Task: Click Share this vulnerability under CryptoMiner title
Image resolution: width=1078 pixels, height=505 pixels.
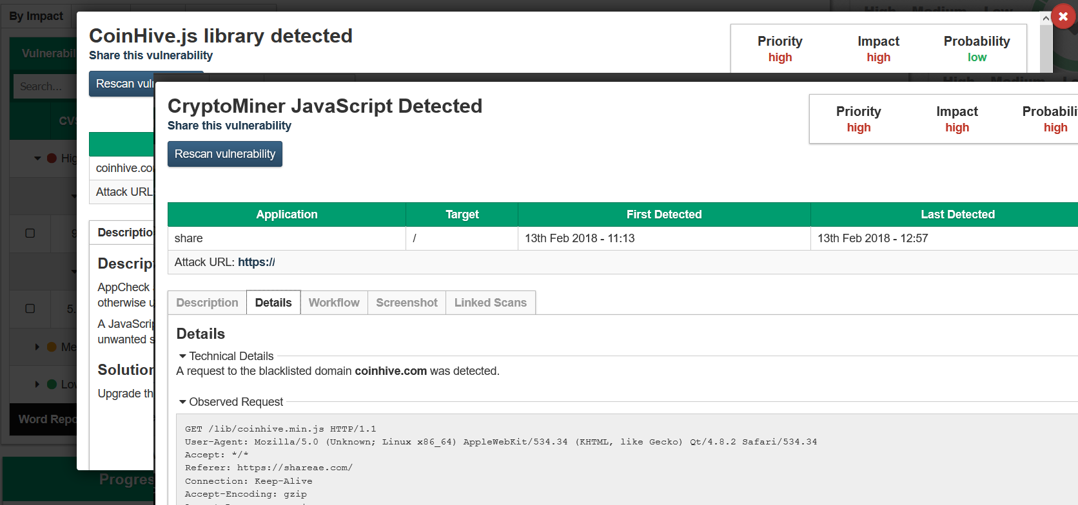Action: coord(229,126)
